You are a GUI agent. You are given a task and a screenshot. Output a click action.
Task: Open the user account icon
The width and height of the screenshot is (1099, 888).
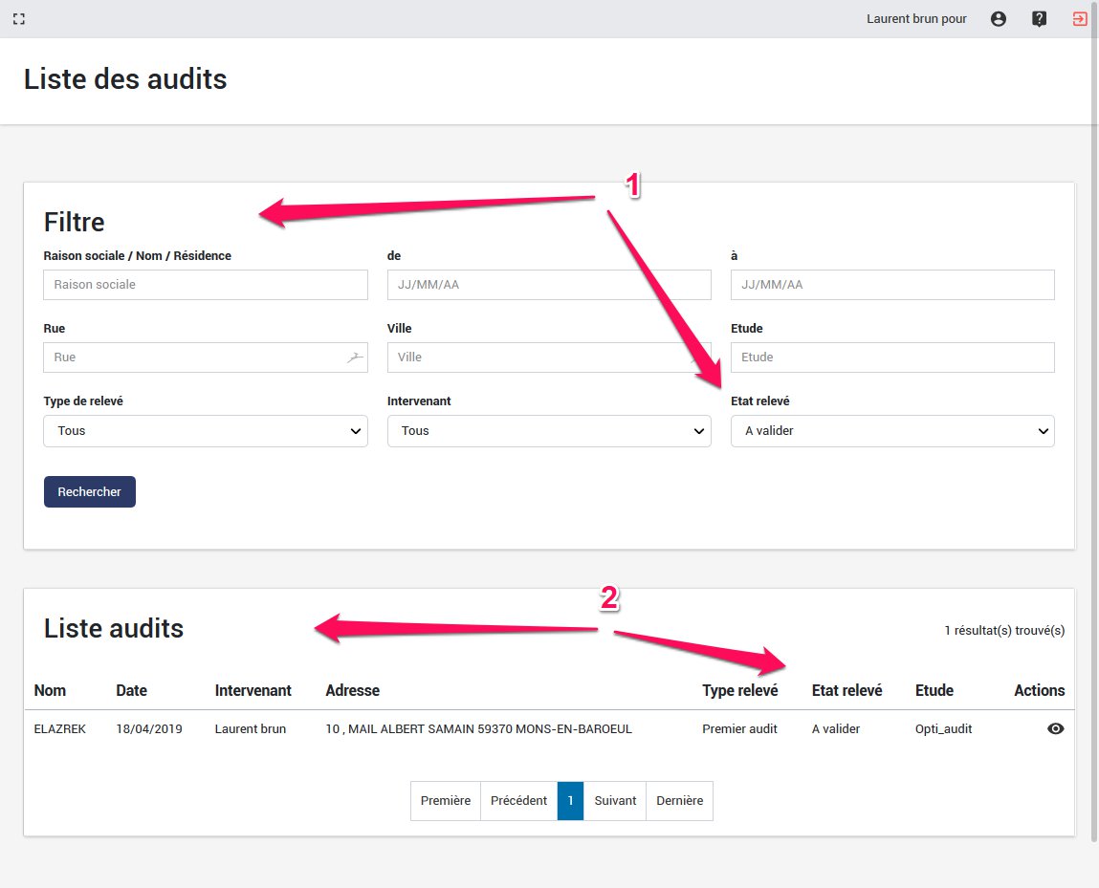[999, 18]
